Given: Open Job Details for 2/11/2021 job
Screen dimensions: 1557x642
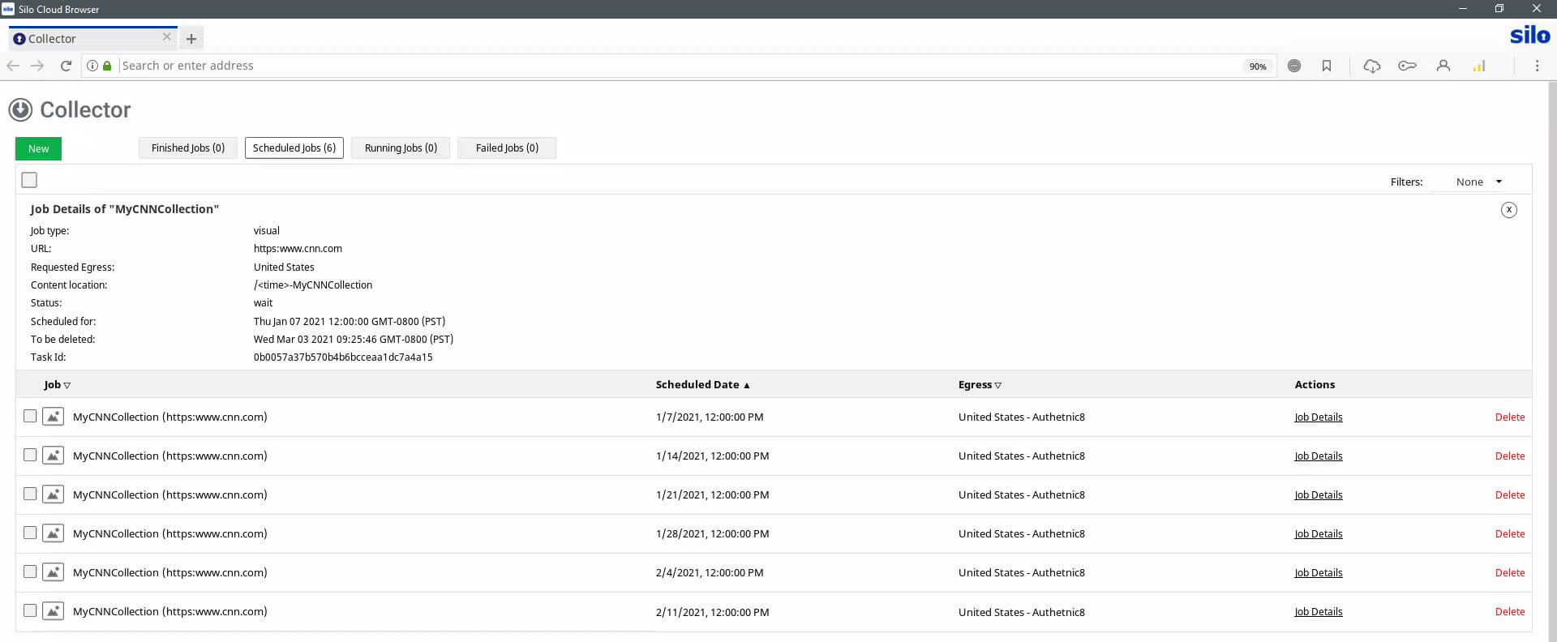Looking at the screenshot, I should [1318, 611].
